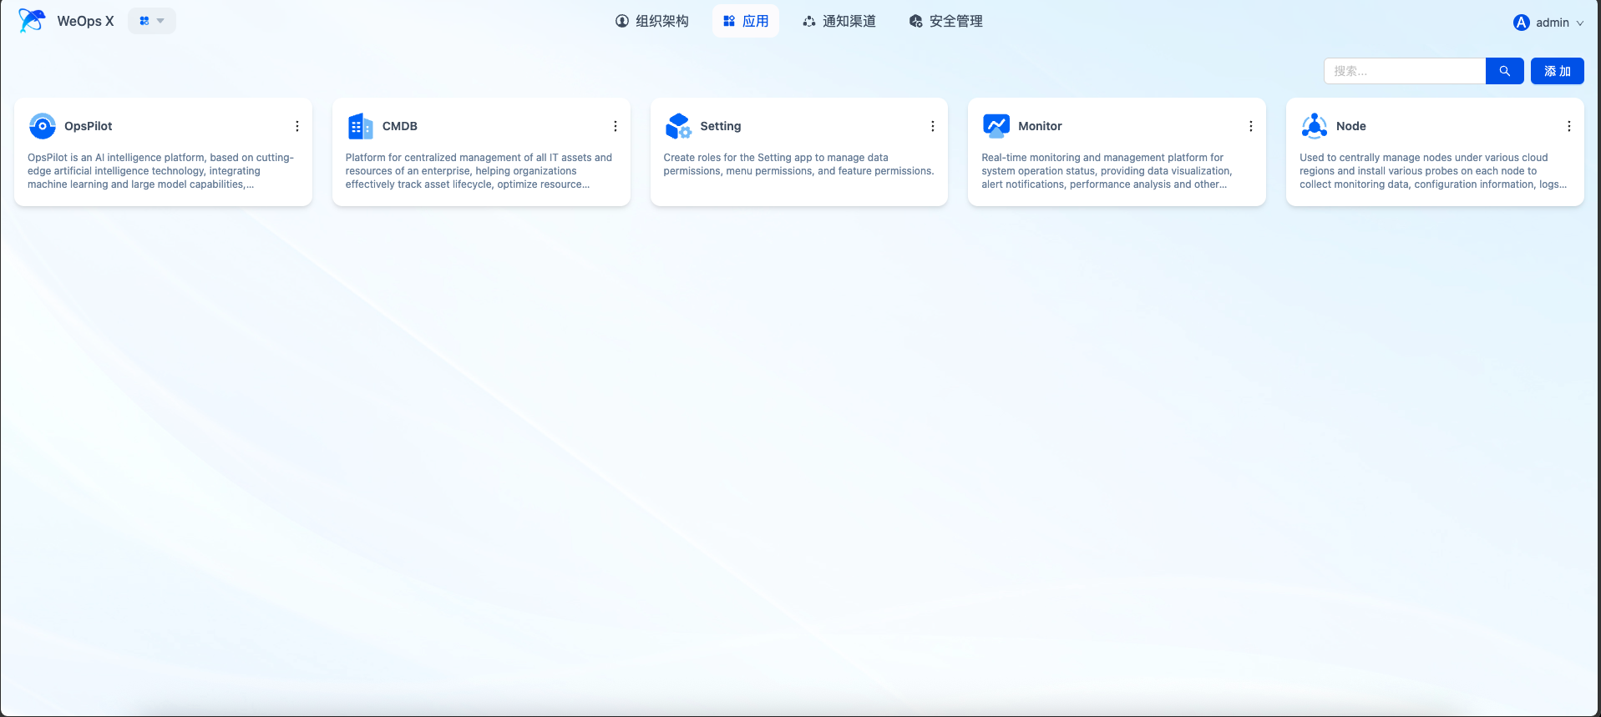Focus the 搜索 input field
1601x717 pixels.
coord(1405,71)
